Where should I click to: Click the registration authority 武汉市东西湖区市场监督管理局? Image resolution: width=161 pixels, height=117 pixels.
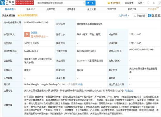(143, 70)
